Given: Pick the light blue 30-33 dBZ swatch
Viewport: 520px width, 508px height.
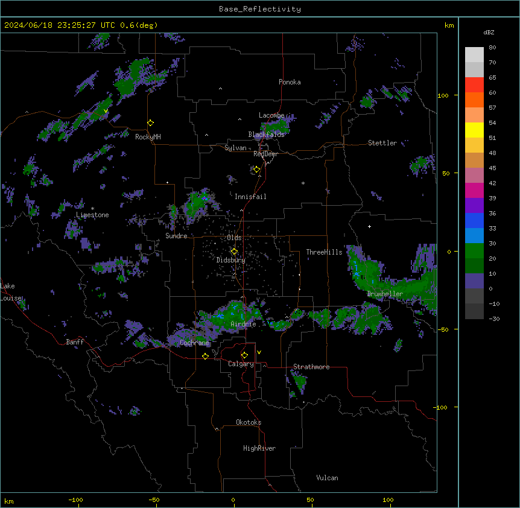Looking at the screenshot, I should point(474,235).
